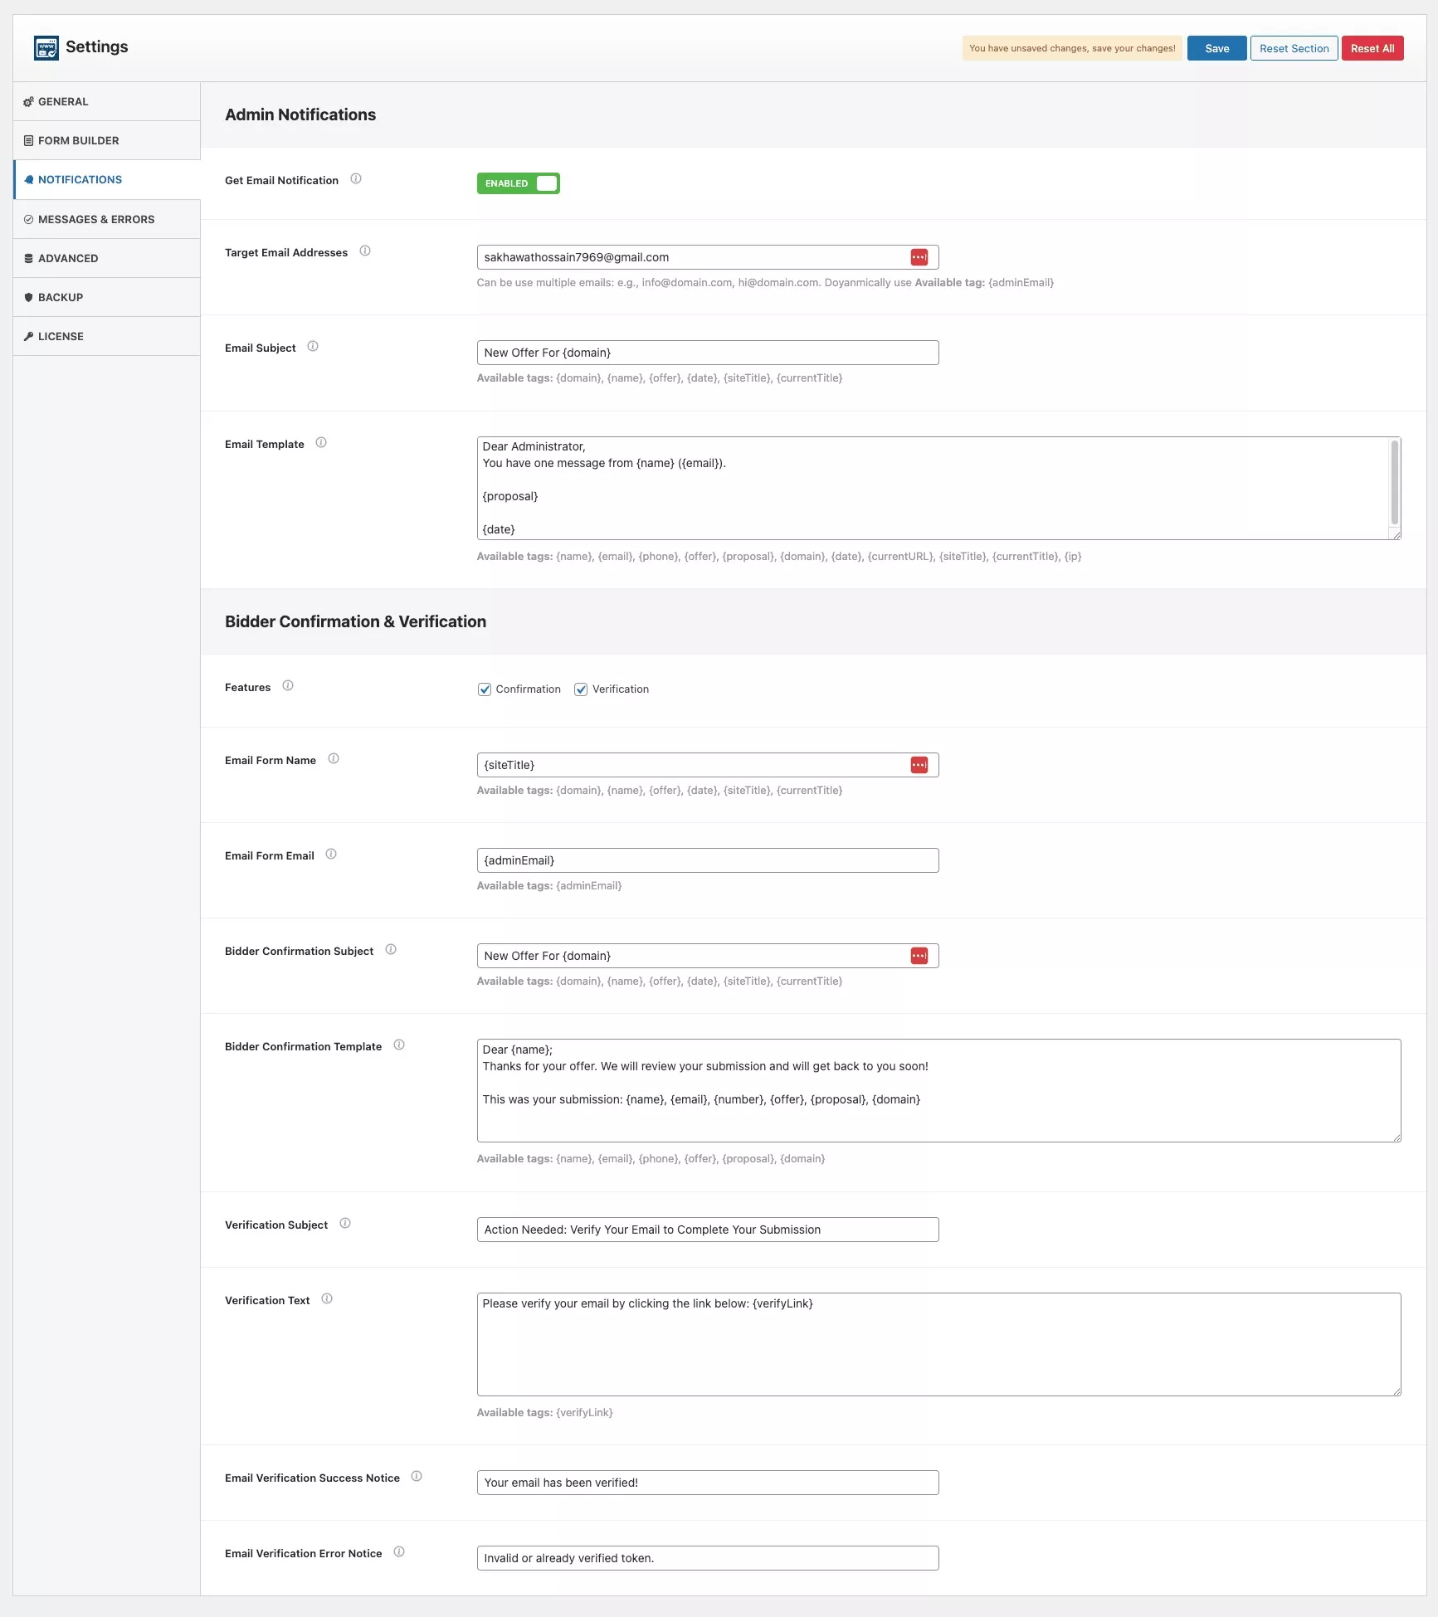Click info icon beside Email Template label
Screen dimensions: 1438x1617
(x=321, y=443)
